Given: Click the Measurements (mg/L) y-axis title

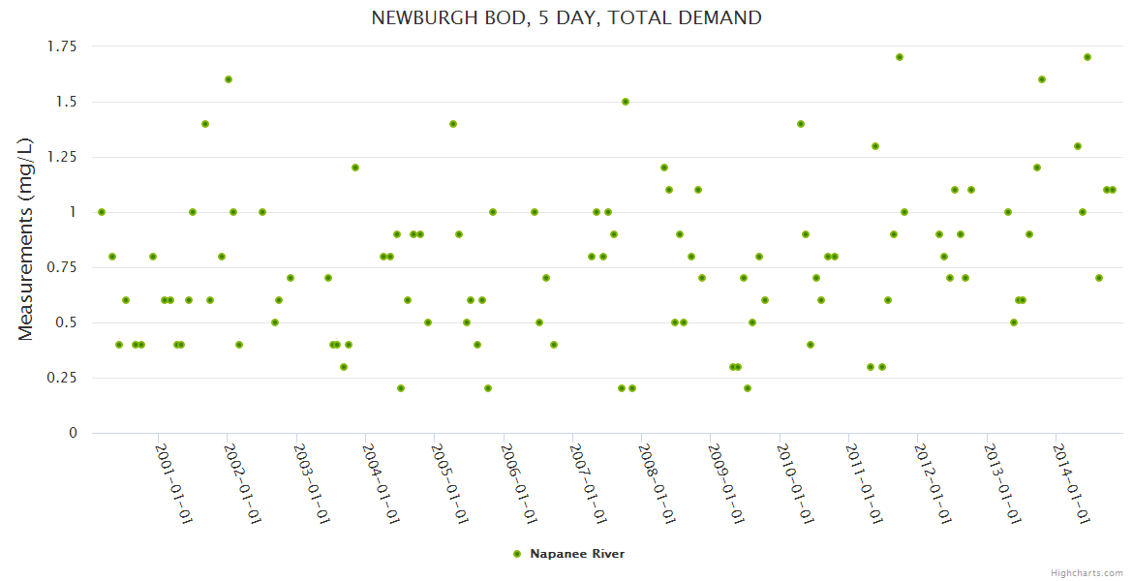Looking at the screenshot, I should click(x=26, y=239).
